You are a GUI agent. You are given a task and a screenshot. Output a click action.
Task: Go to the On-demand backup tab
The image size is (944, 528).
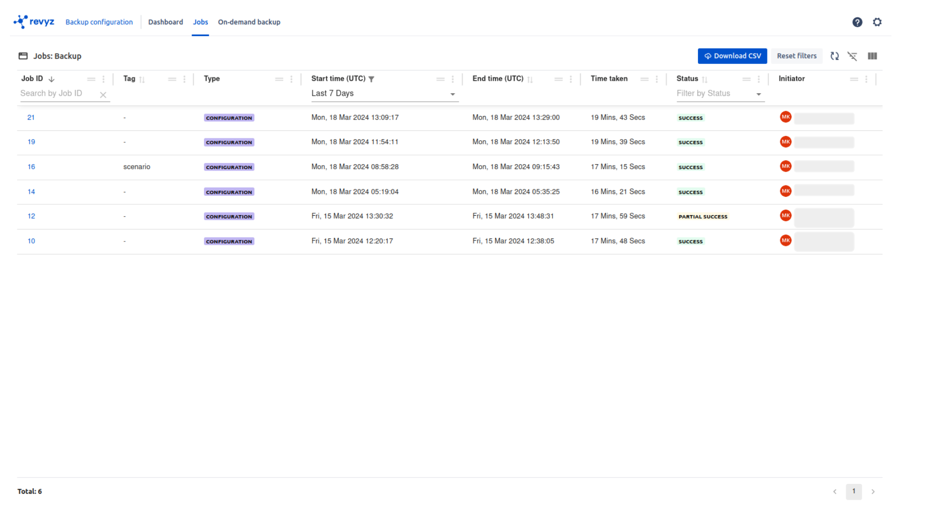[x=249, y=22]
